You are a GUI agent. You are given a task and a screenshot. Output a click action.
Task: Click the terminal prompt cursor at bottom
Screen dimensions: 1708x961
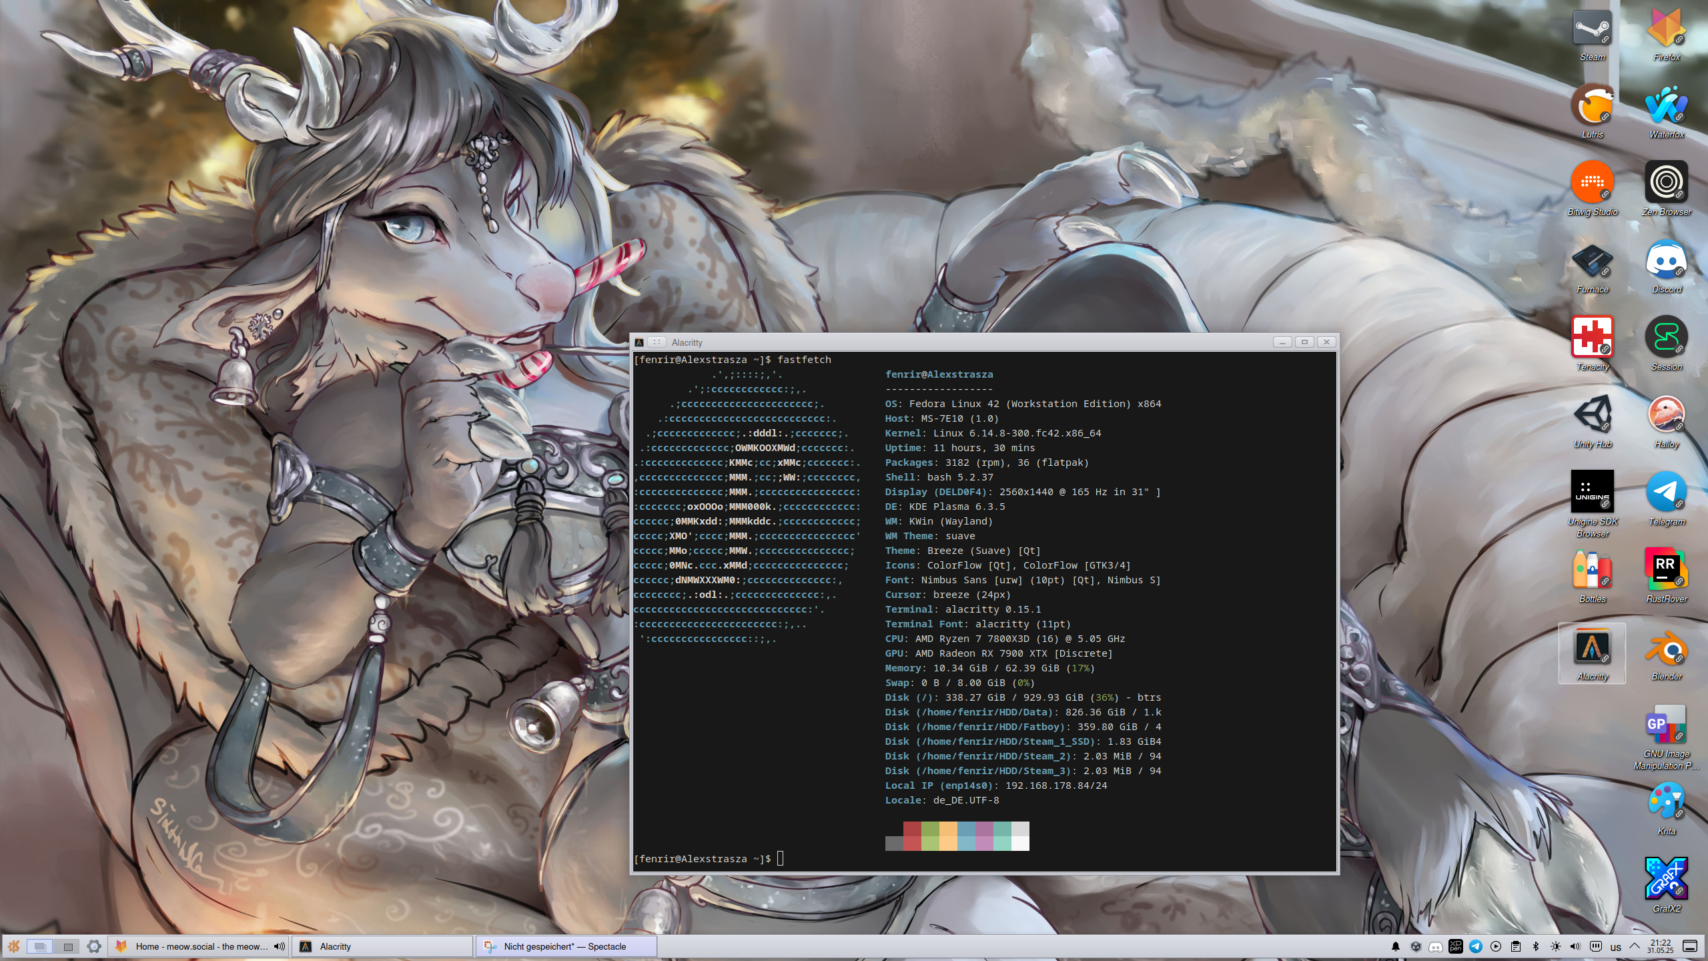780,859
